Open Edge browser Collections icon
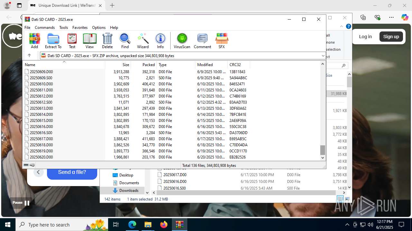The width and height of the screenshot is (412, 231). pyautogui.click(x=363, y=17)
